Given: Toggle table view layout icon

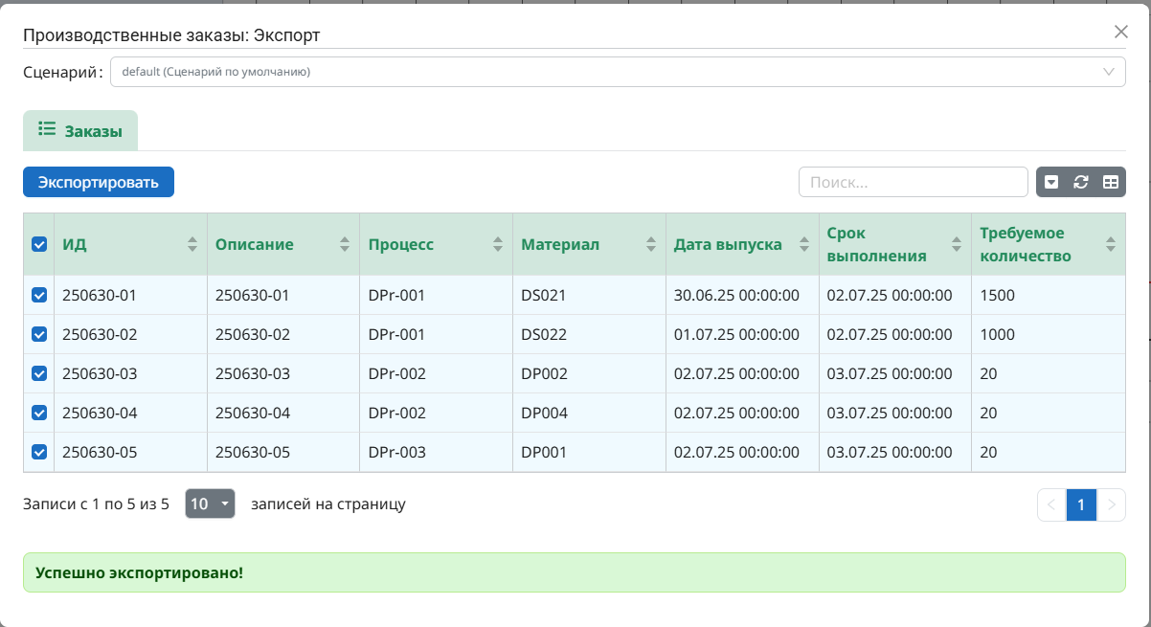Looking at the screenshot, I should pos(1111,182).
